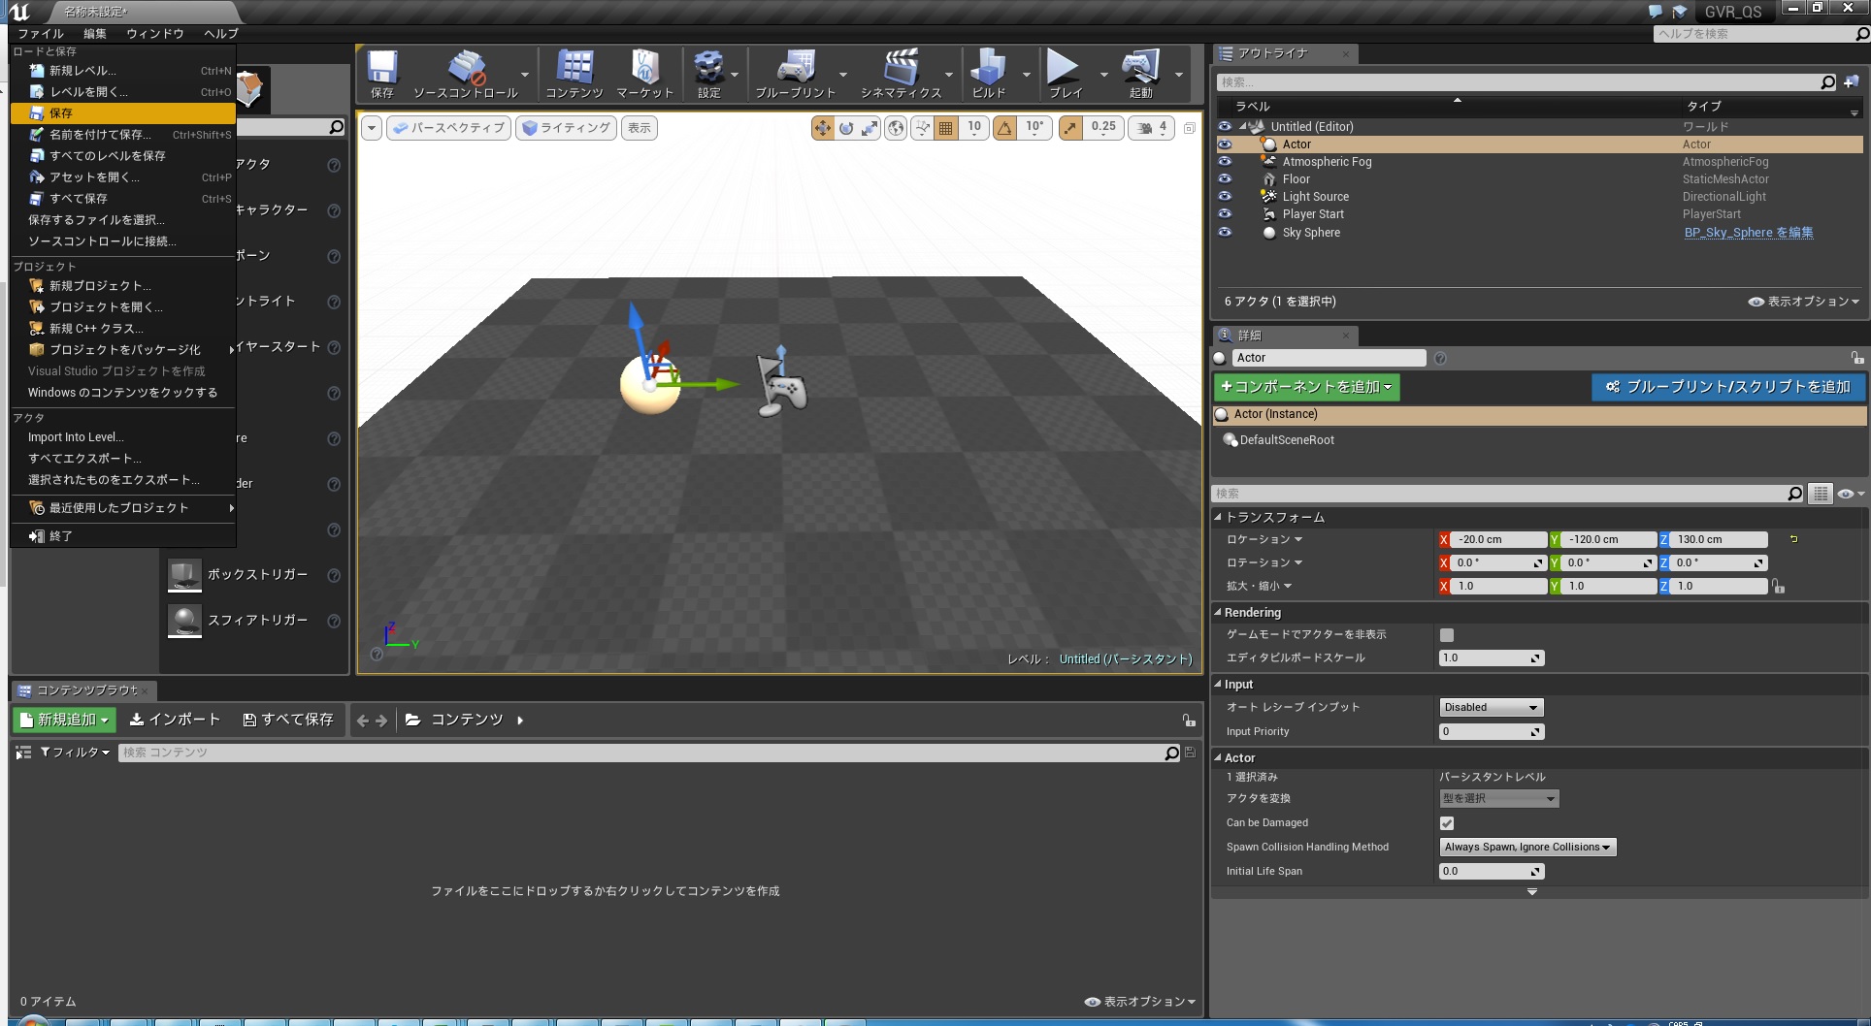
Task: Click the search icon in outliner
Action: point(1828,82)
